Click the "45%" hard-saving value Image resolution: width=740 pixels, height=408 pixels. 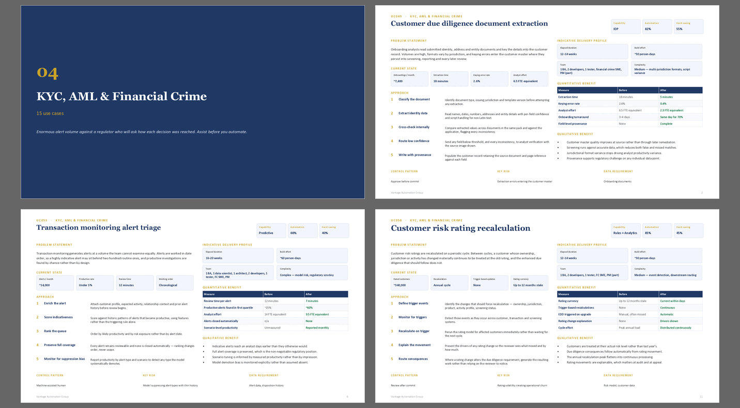pyautogui.click(x=680, y=233)
